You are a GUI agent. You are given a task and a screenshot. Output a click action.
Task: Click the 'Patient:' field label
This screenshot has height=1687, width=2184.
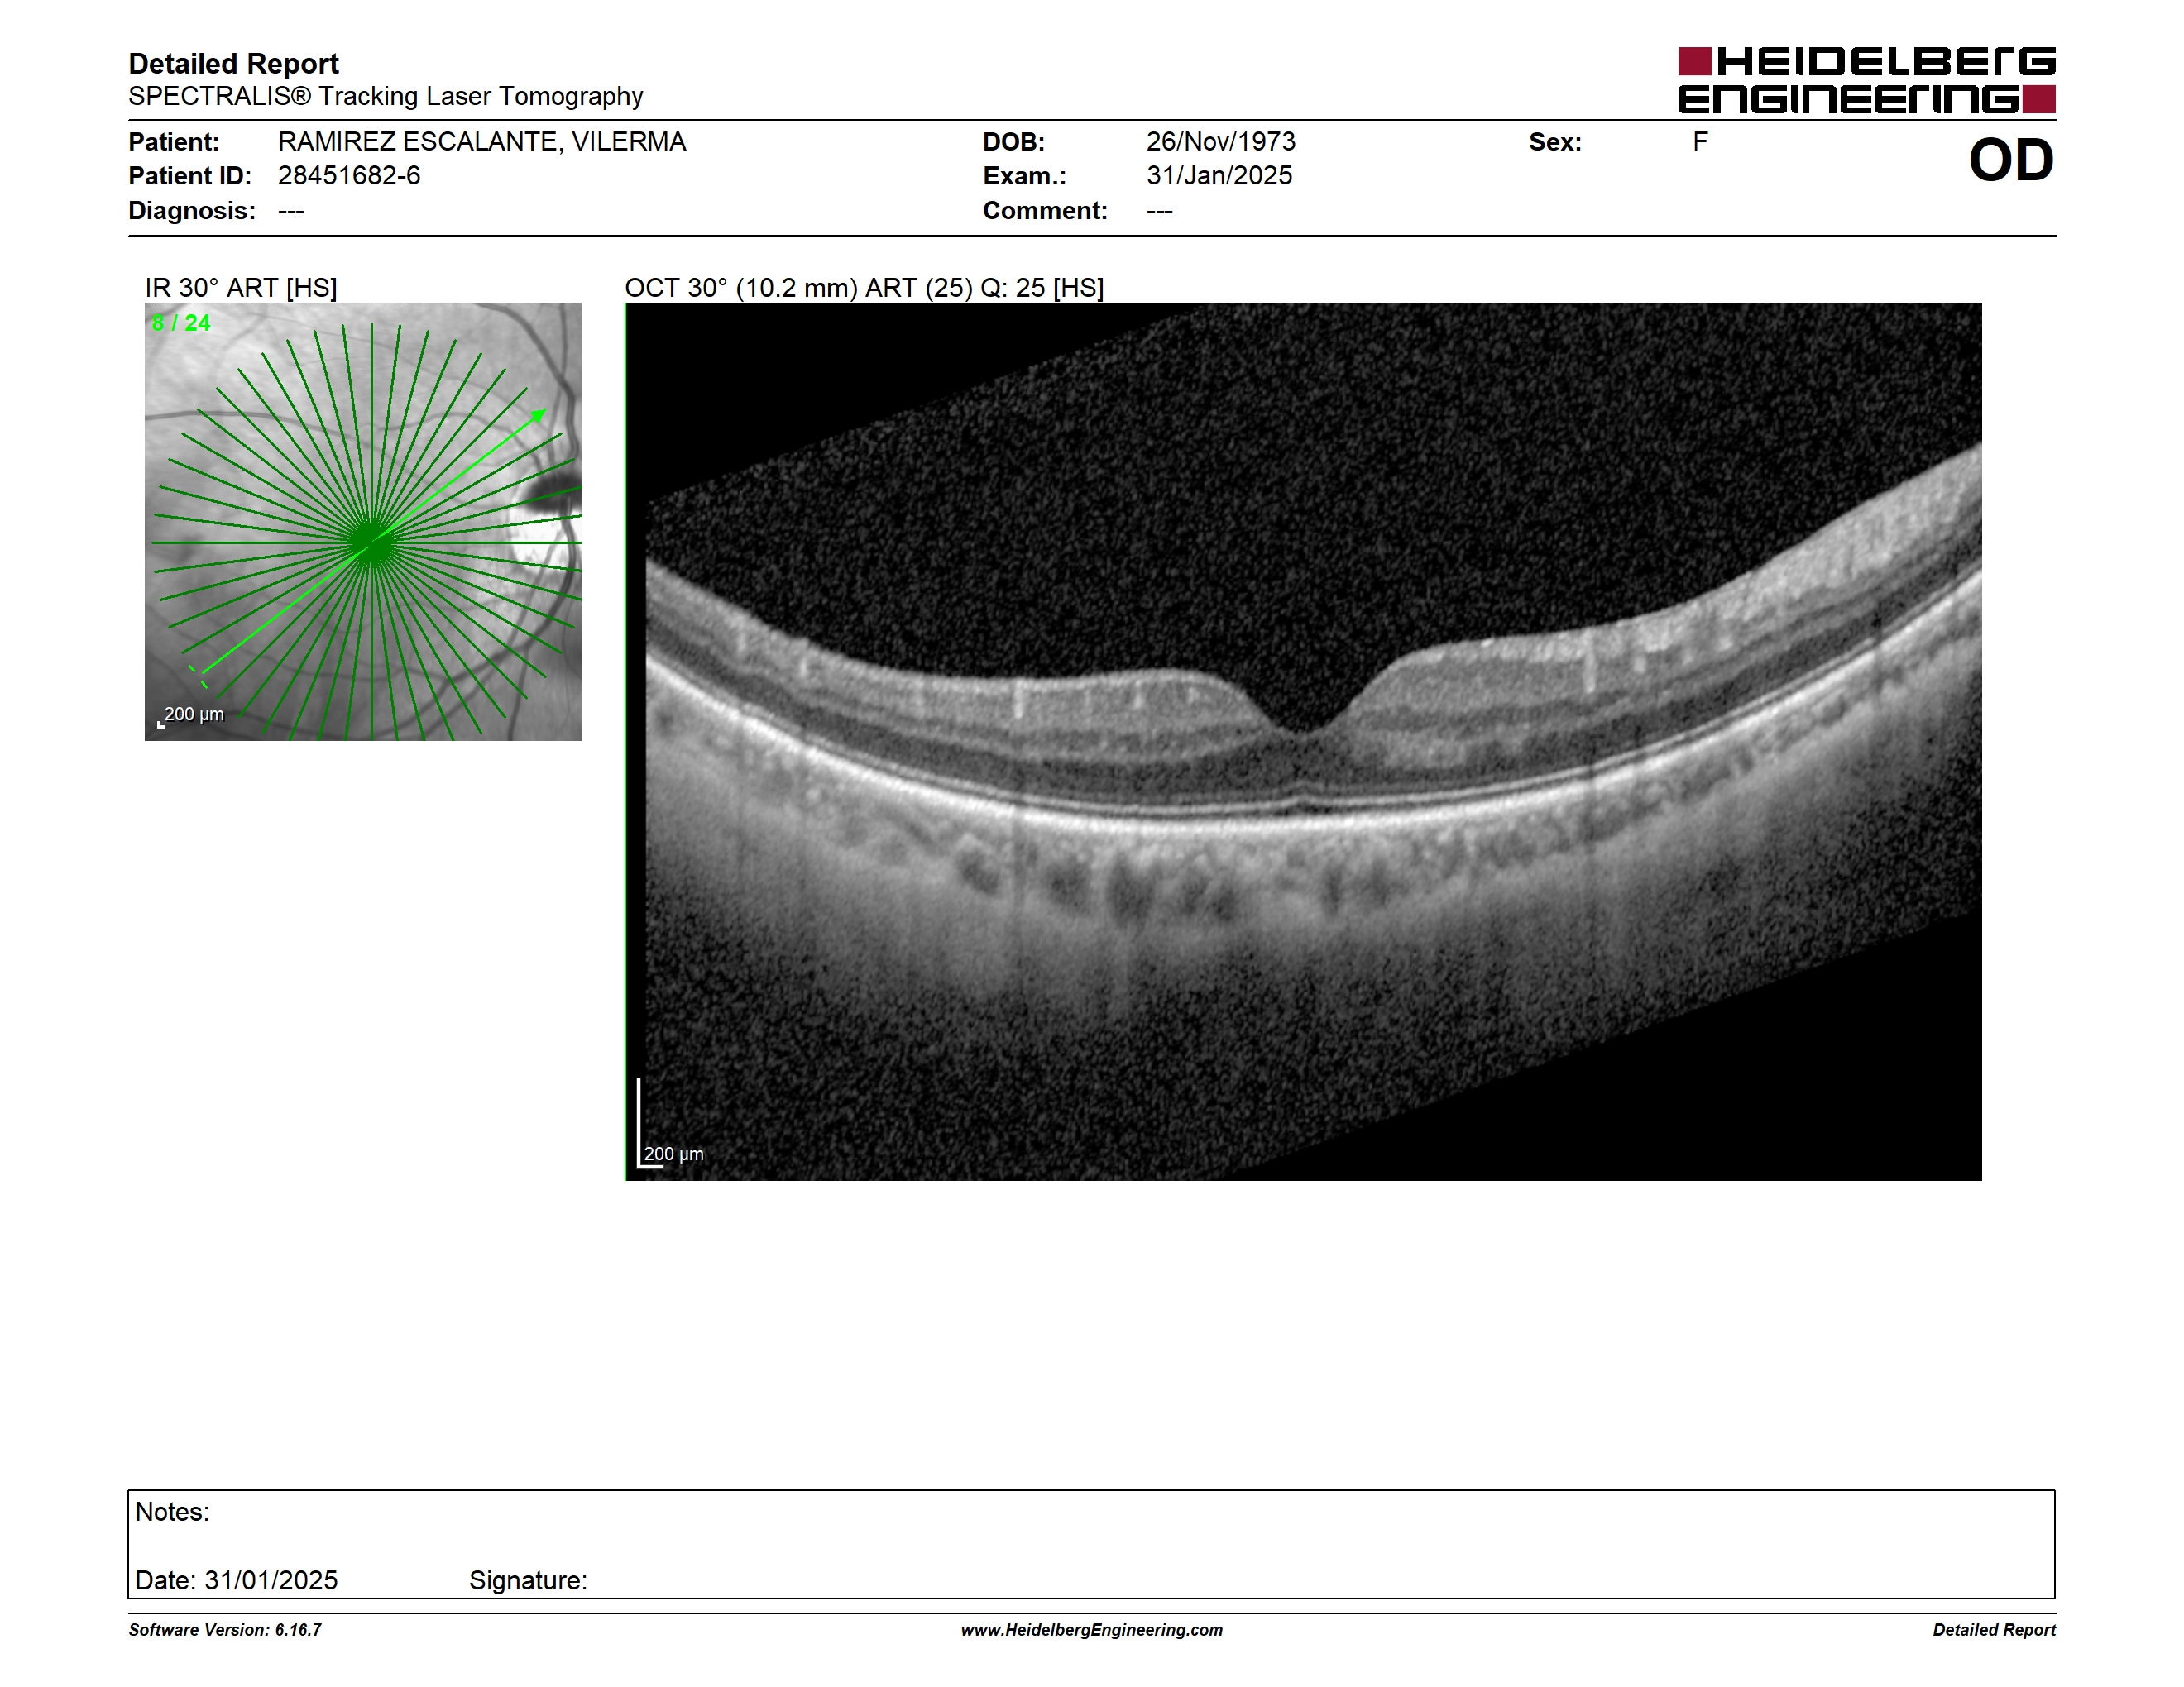pyautogui.click(x=173, y=142)
